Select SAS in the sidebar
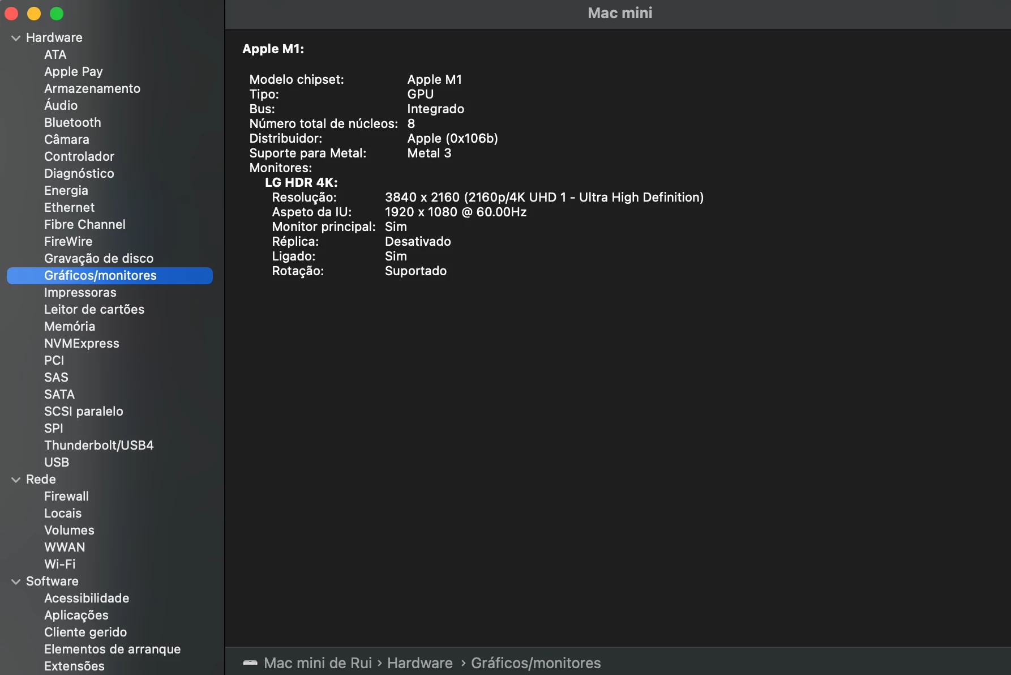This screenshot has height=675, width=1011. 56,378
